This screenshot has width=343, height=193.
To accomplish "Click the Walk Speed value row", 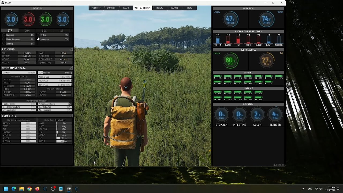I will [x=55, y=77].
